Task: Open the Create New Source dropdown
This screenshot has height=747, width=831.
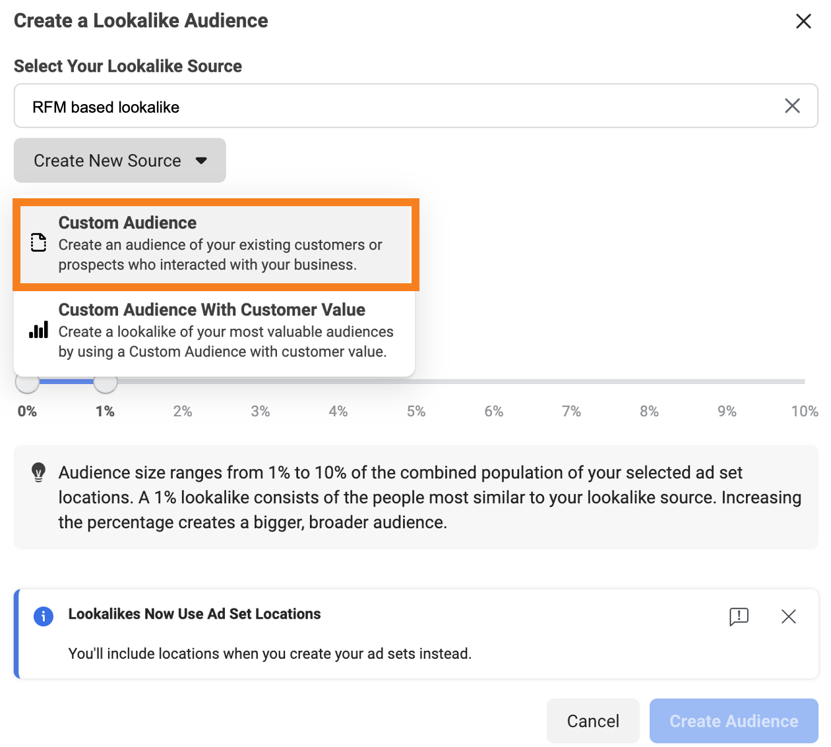Action: (119, 161)
